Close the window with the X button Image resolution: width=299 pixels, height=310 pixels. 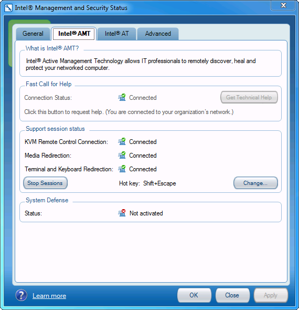tap(283, 5)
